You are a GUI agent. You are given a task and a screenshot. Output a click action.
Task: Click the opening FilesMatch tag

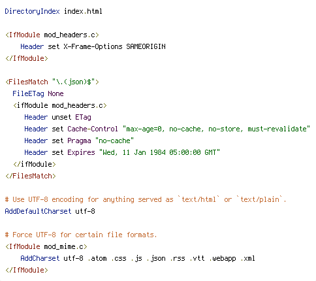(27, 82)
